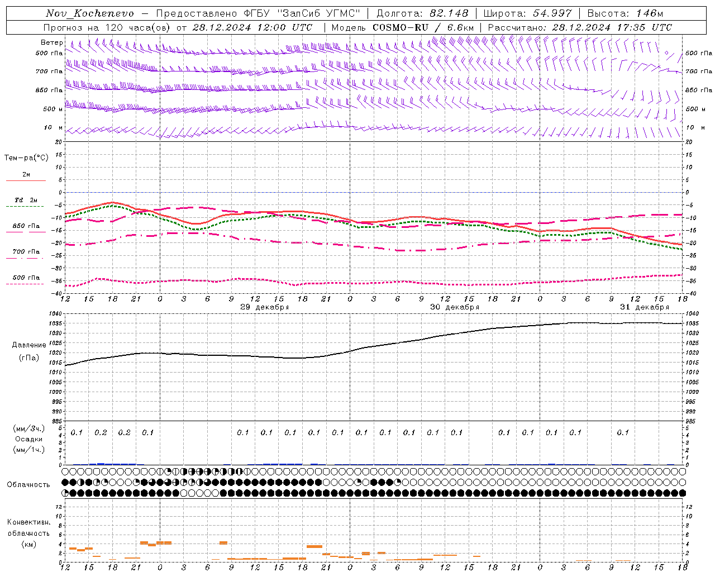Click the '(гПа)' pressure unit label
The image size is (715, 572).
[29, 358]
